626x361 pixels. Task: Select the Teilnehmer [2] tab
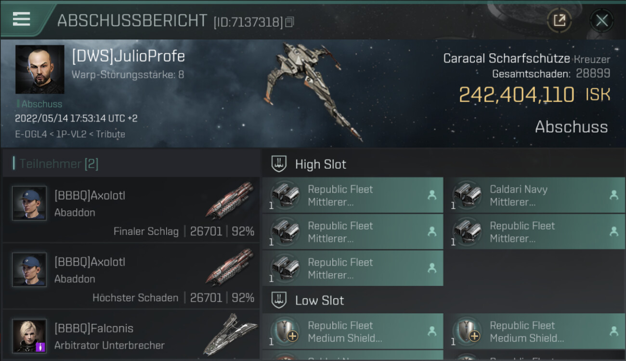click(x=59, y=164)
